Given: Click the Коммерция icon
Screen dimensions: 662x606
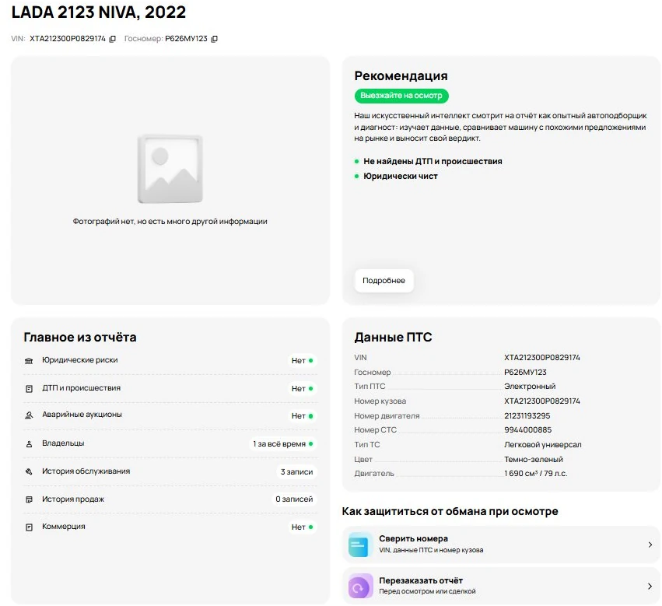Looking at the screenshot, I should tap(30, 527).
